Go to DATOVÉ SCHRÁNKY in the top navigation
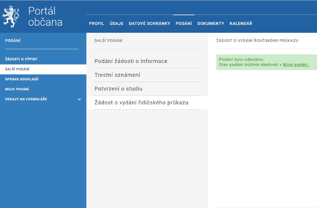The height and width of the screenshot is (208, 317). [x=149, y=23]
